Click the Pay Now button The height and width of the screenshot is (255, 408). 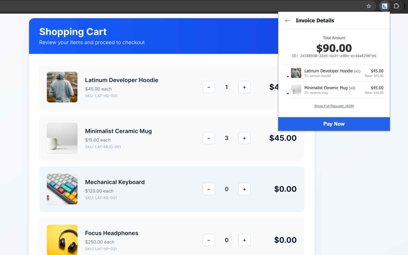tap(334, 124)
